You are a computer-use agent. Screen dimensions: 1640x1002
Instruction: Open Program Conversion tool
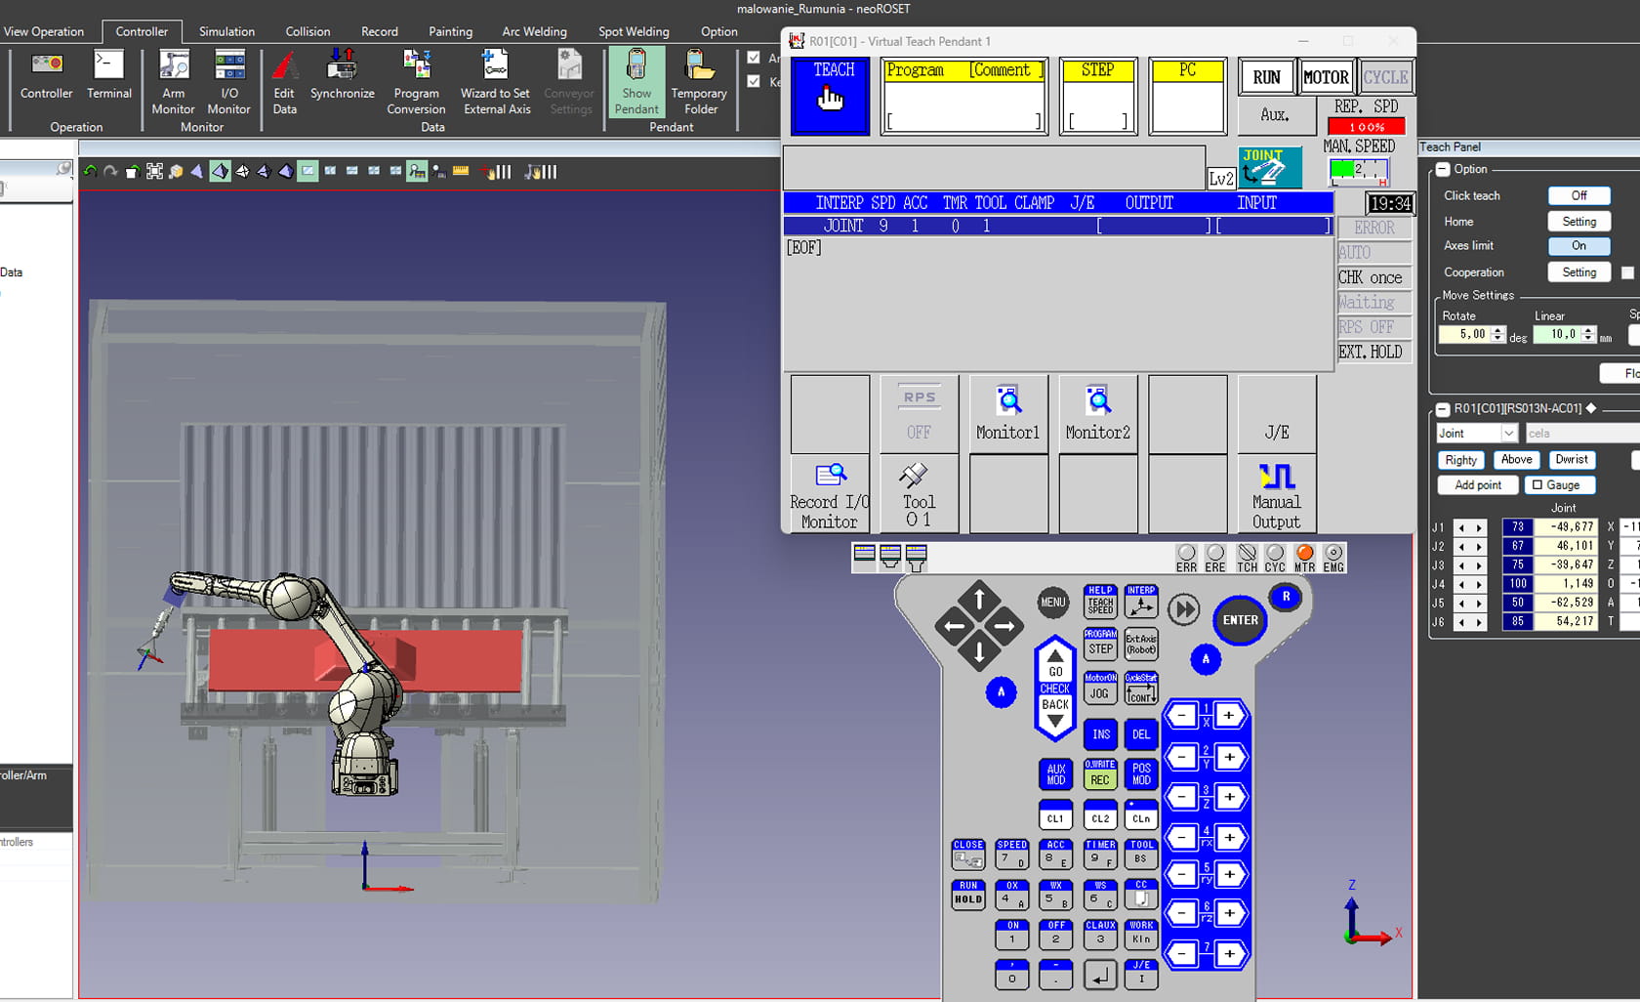[x=416, y=82]
